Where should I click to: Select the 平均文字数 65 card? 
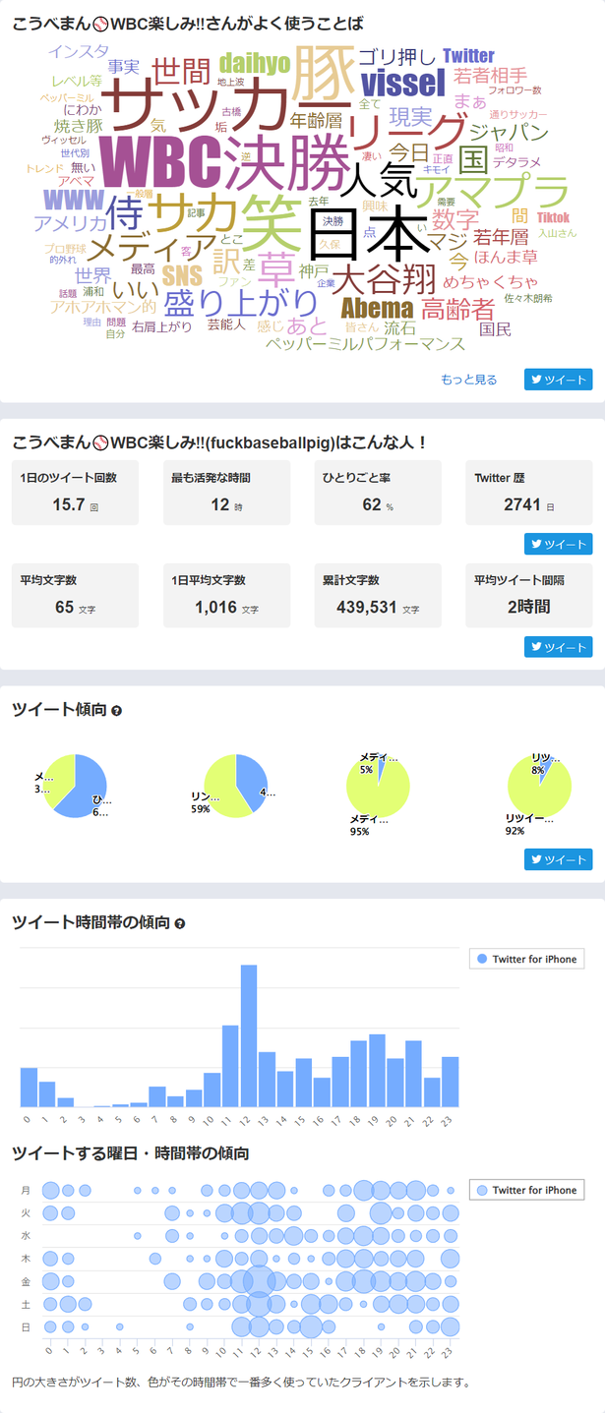(75, 595)
